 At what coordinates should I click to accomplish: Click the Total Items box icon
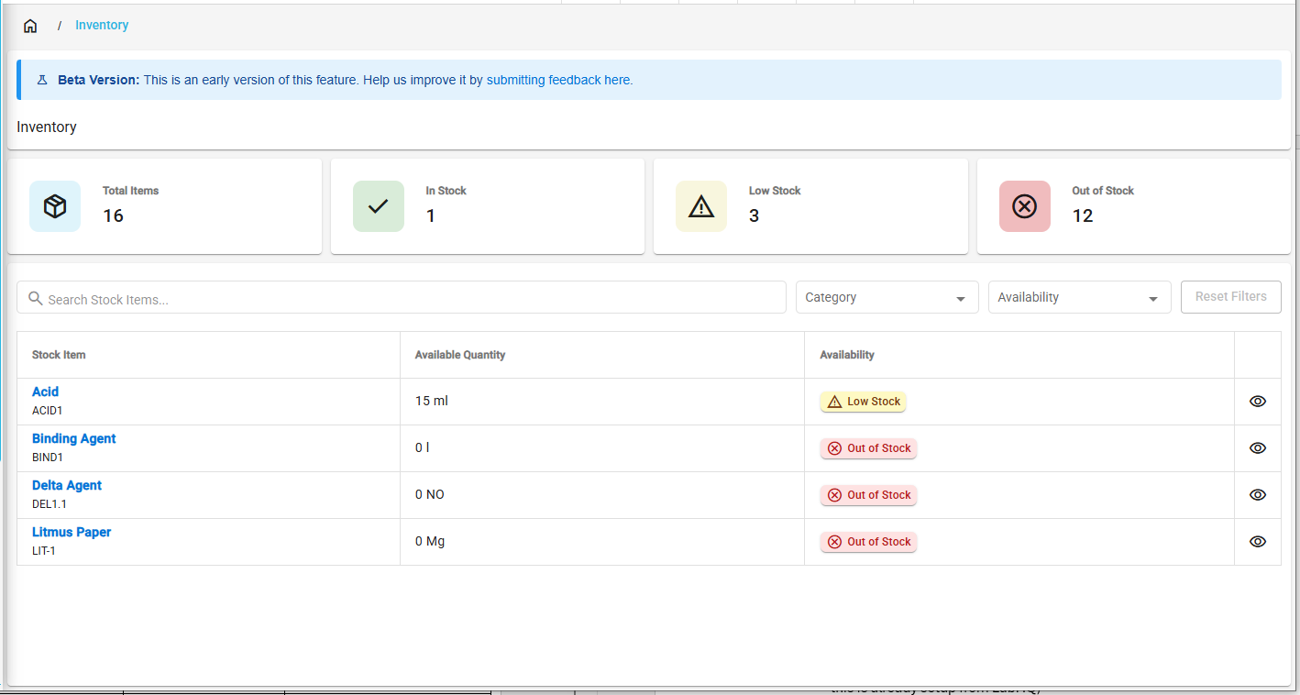tap(55, 206)
